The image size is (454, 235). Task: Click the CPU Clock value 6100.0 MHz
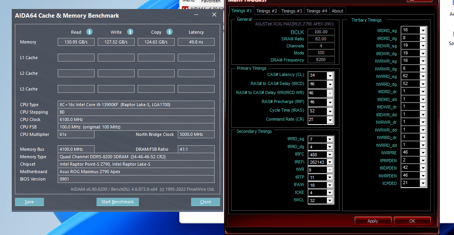(x=136, y=119)
